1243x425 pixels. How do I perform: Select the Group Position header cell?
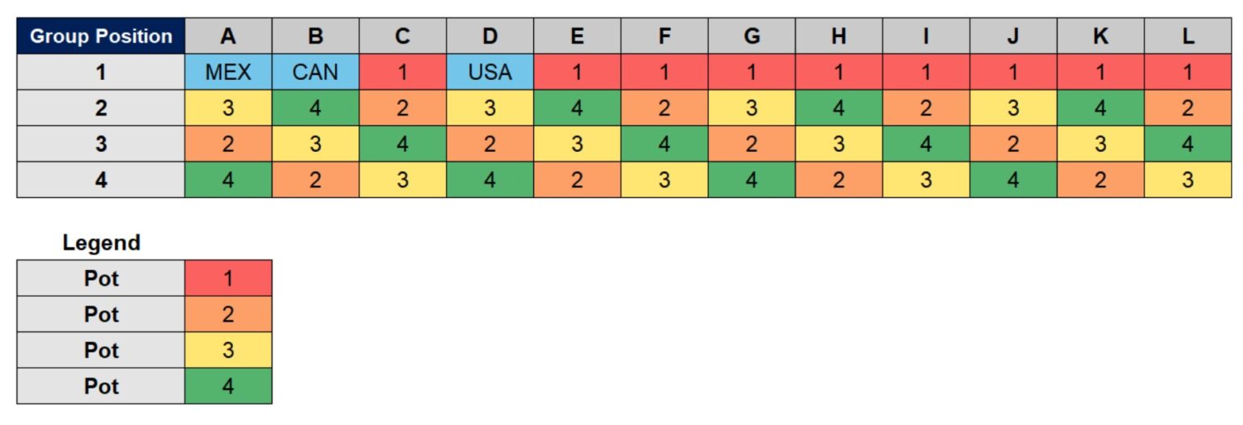click(101, 36)
